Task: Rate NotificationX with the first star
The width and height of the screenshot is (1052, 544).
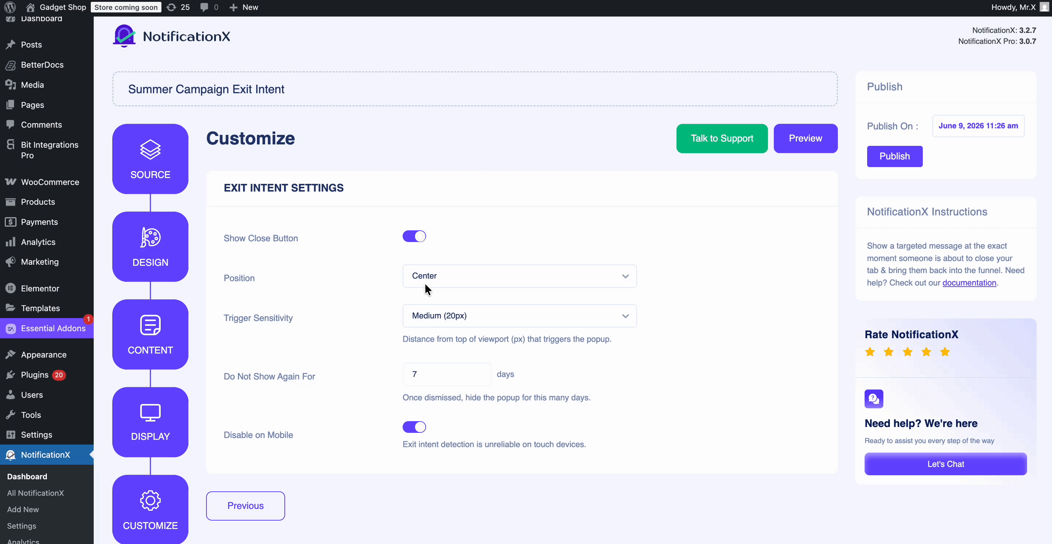Action: click(870, 352)
